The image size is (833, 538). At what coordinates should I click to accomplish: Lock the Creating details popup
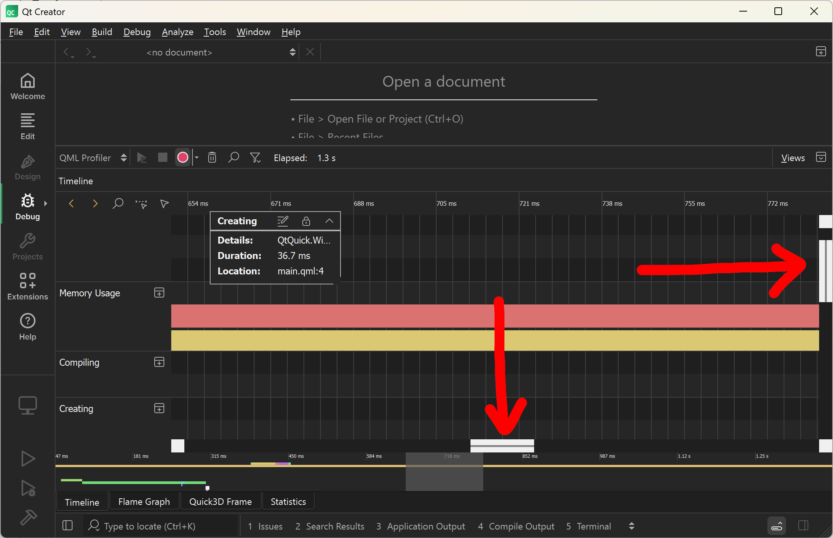[306, 221]
